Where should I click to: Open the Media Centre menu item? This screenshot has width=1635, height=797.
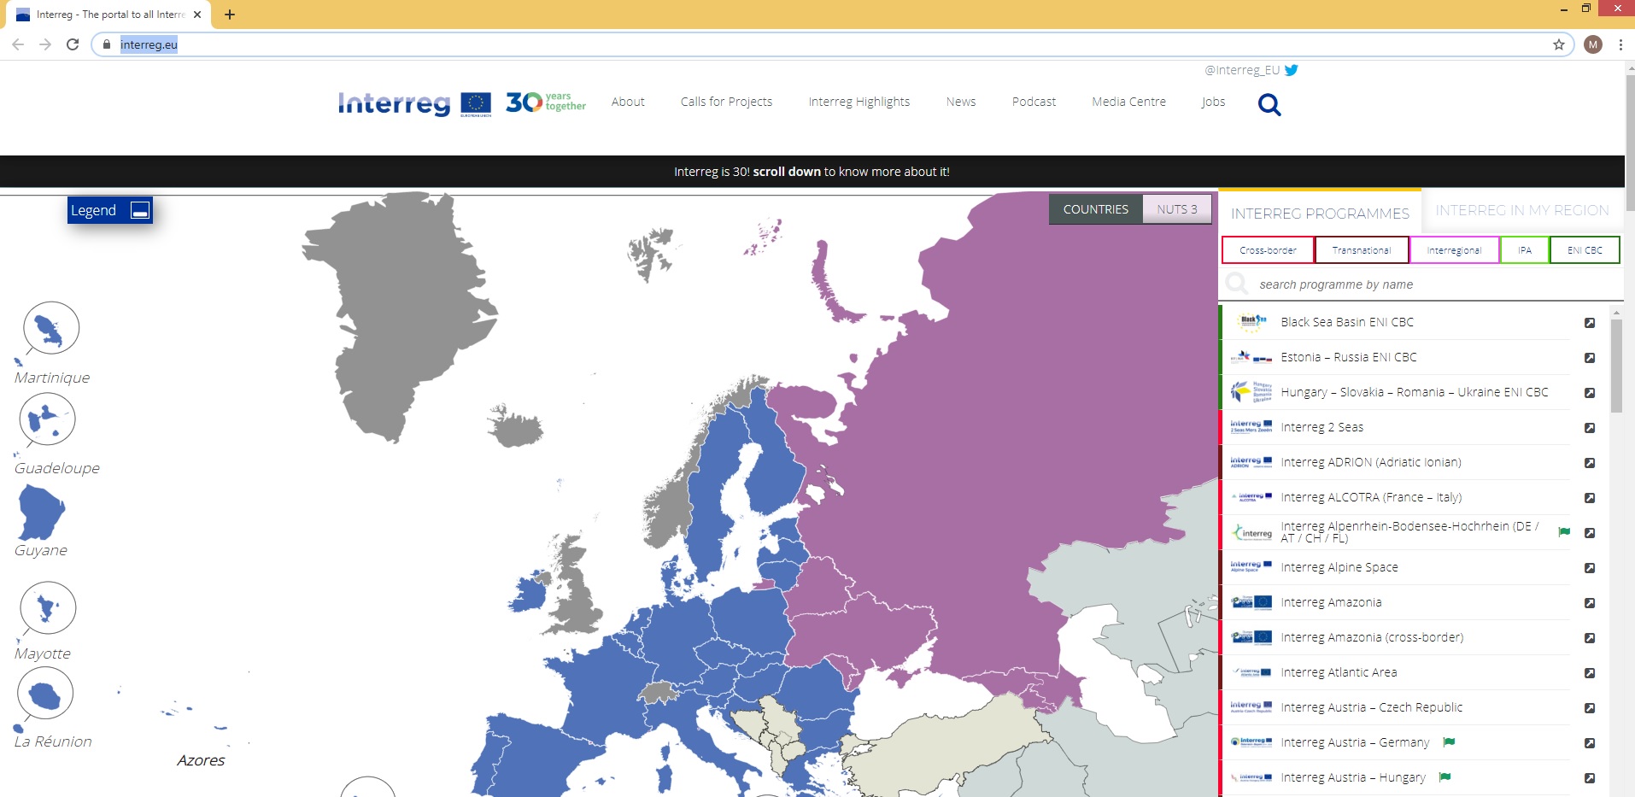pyautogui.click(x=1128, y=102)
